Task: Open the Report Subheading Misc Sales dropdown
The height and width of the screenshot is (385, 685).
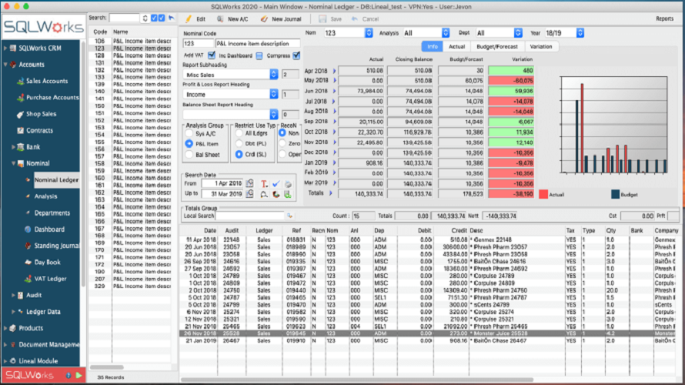Action: click(273, 74)
